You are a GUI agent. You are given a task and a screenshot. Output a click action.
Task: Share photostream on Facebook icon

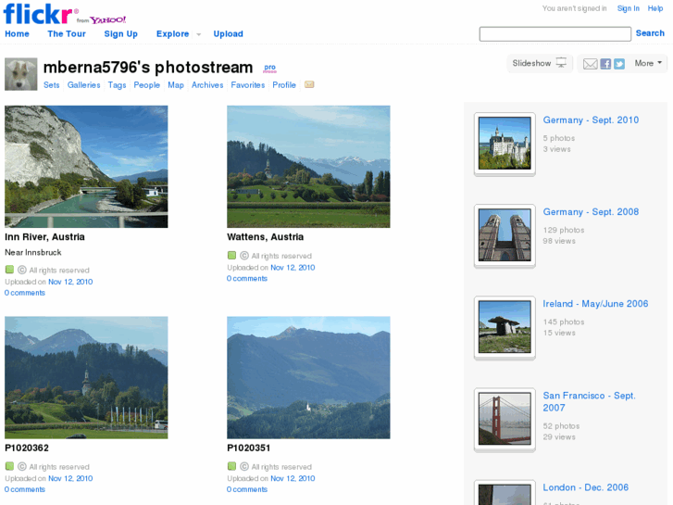click(605, 64)
